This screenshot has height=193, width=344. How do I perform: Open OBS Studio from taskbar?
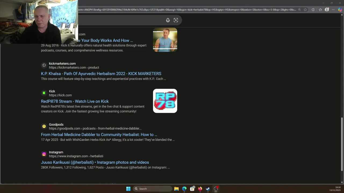tap(216, 189)
